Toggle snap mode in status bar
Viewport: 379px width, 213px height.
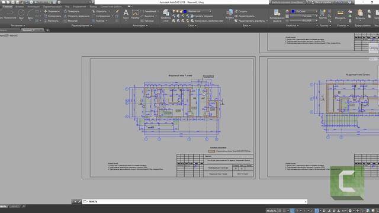point(284,211)
